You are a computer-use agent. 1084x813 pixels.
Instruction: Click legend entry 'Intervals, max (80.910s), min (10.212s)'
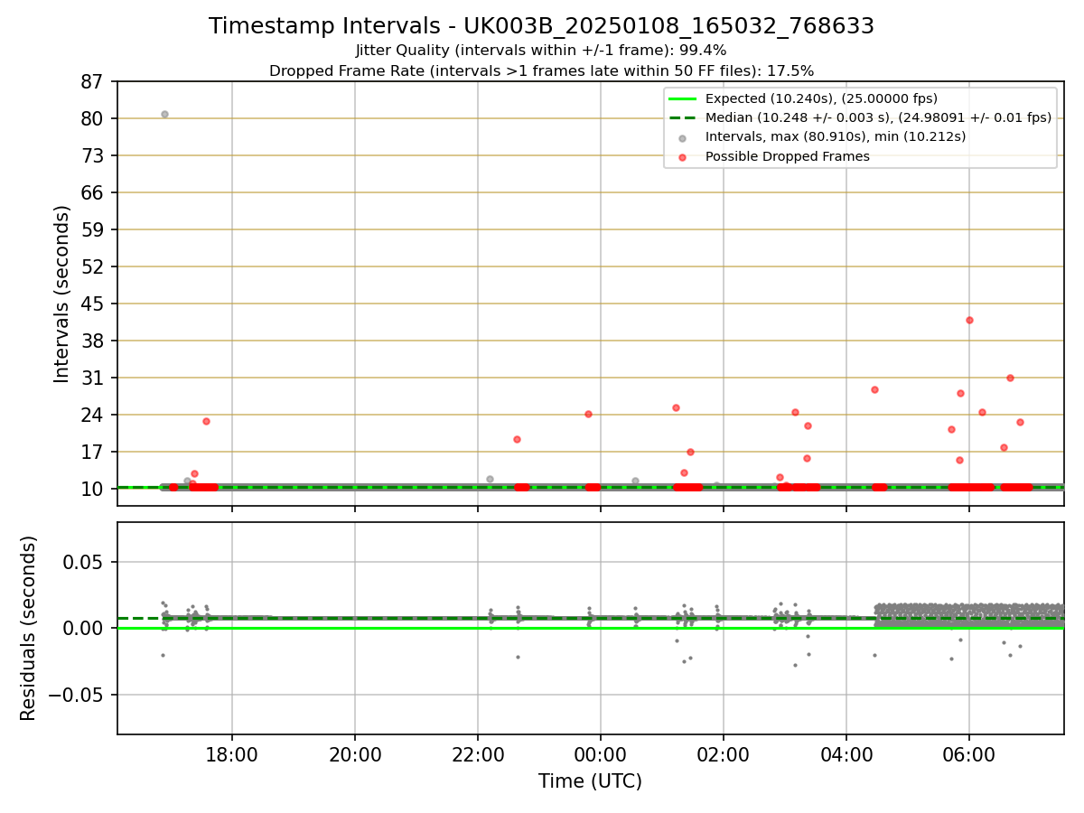pyautogui.click(x=836, y=137)
